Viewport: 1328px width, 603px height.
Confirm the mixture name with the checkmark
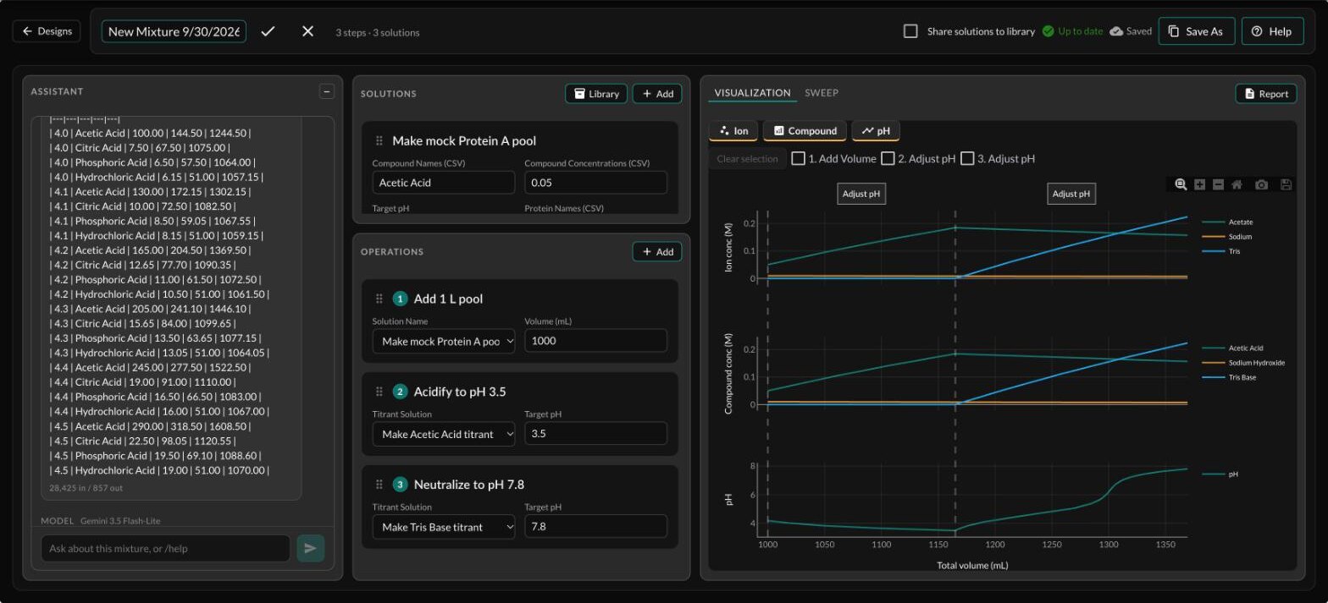point(268,31)
